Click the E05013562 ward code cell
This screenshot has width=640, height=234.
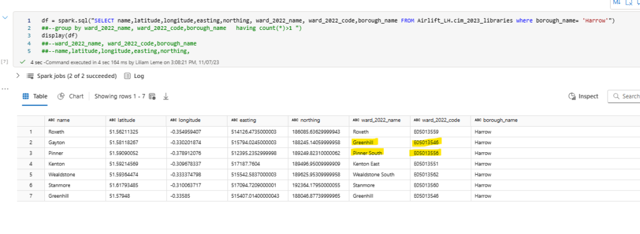(x=441, y=175)
